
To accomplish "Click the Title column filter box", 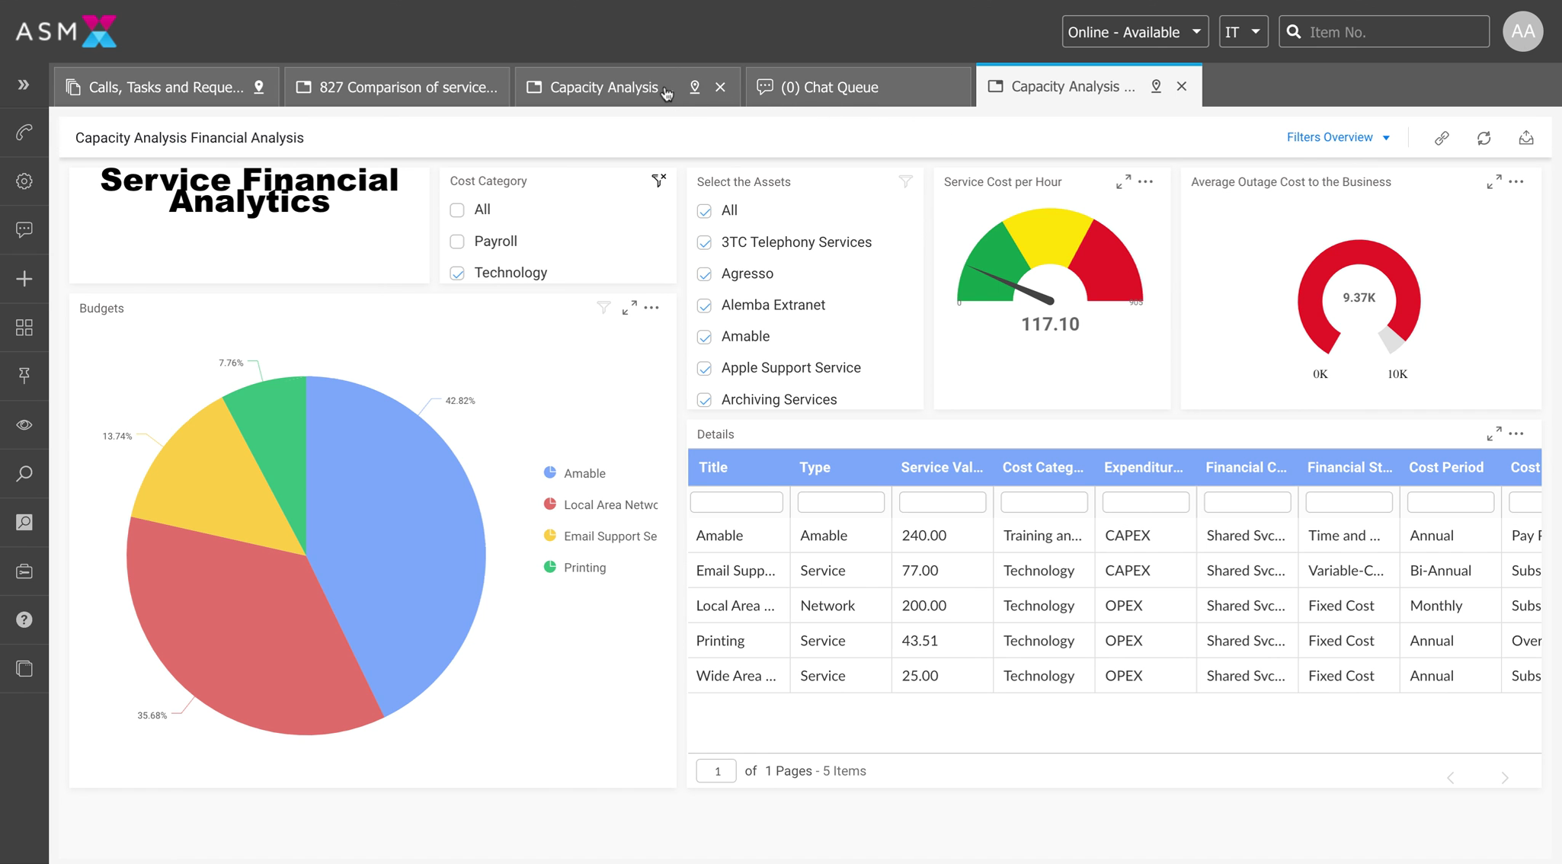I will [736, 502].
